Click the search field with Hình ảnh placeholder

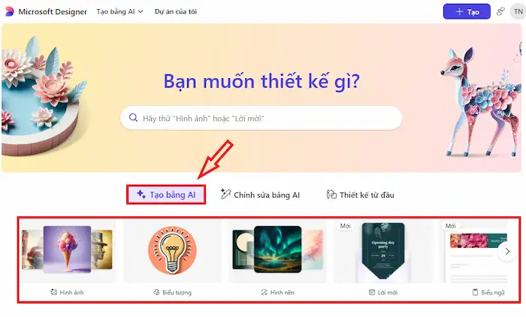(261, 118)
